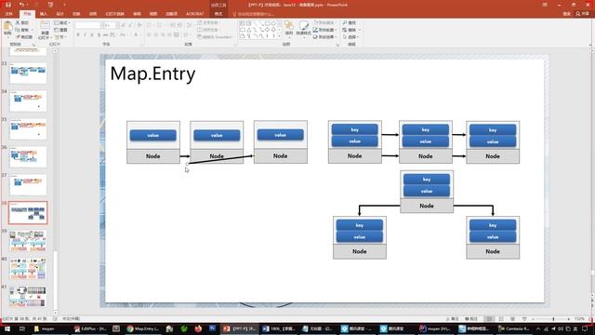
Task: Click the Undo arrow in title bar
Action: (21, 5)
